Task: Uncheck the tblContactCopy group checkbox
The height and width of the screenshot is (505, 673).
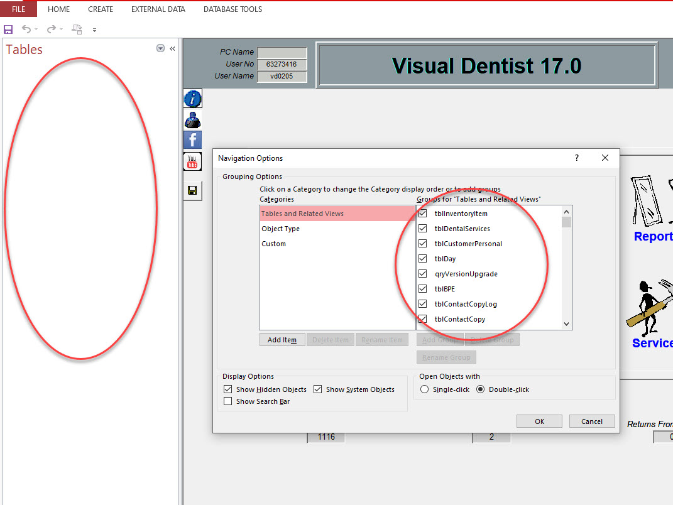Action: [x=423, y=318]
